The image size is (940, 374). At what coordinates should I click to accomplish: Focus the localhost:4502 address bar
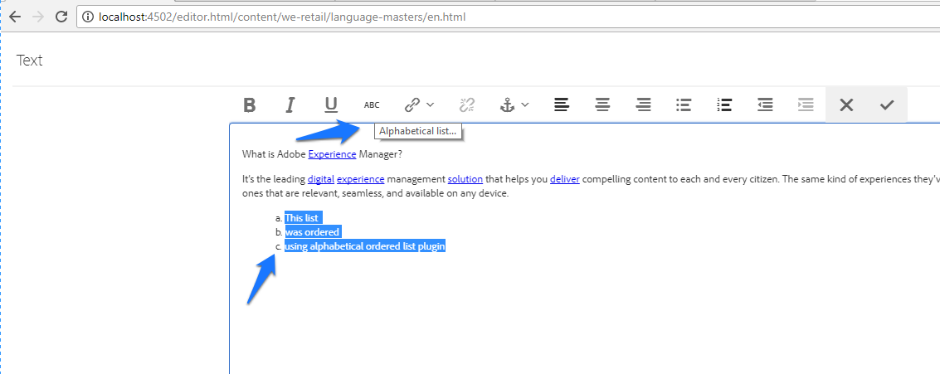[509, 17]
